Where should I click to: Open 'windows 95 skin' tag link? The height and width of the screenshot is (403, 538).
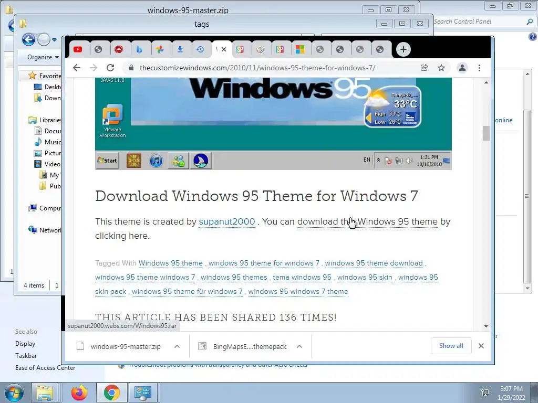[365, 277]
